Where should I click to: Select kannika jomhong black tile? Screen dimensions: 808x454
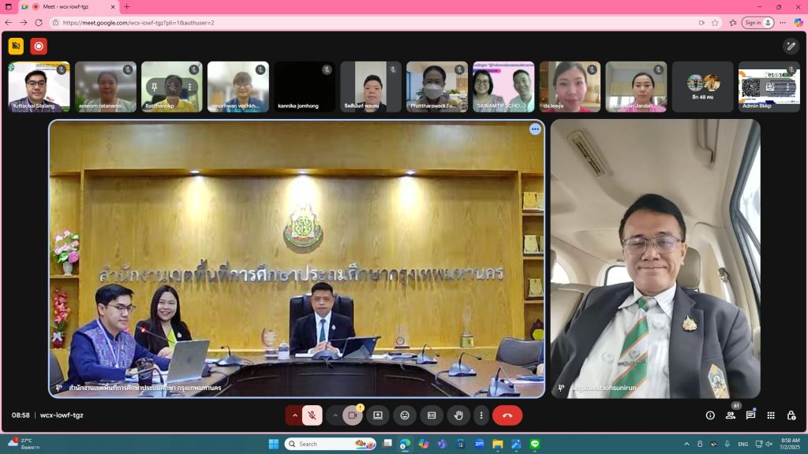click(x=305, y=87)
